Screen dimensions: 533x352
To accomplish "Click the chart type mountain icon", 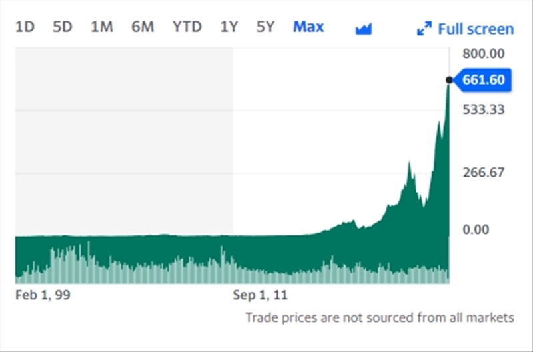I will tap(364, 29).
